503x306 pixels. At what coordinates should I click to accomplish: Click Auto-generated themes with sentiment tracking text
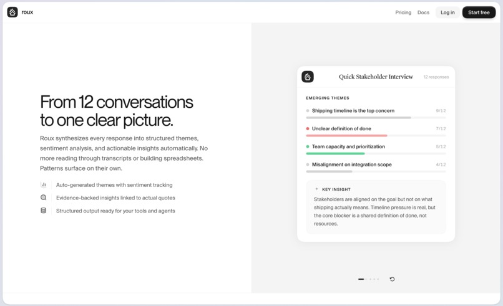point(114,185)
